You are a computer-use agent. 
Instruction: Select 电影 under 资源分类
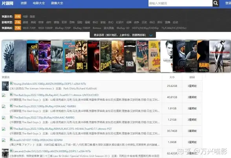[25, 17]
